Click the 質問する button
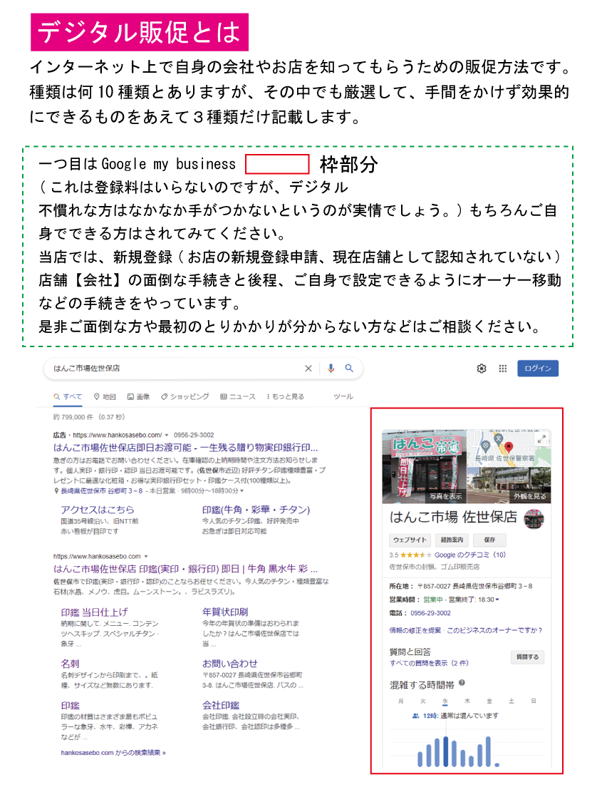Image resolution: width=597 pixels, height=792 pixels. (527, 657)
